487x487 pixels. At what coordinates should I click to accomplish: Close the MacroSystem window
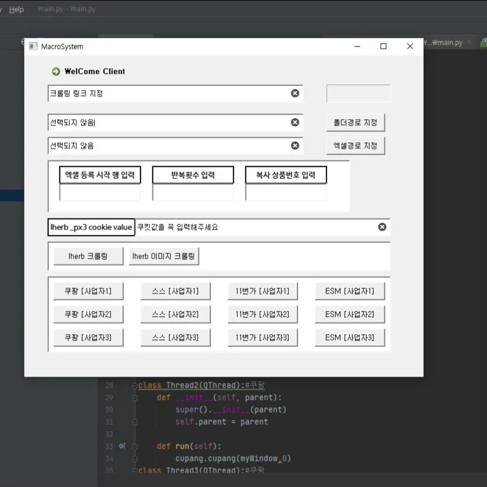[410, 46]
